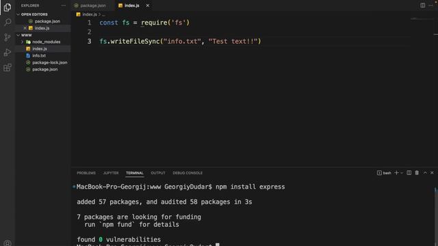
Task: Open info.txt in the file tree
Action: [39, 55]
